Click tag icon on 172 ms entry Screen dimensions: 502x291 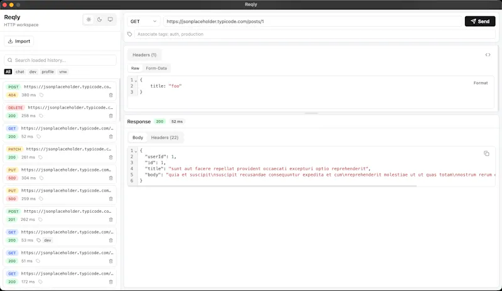click(40, 282)
